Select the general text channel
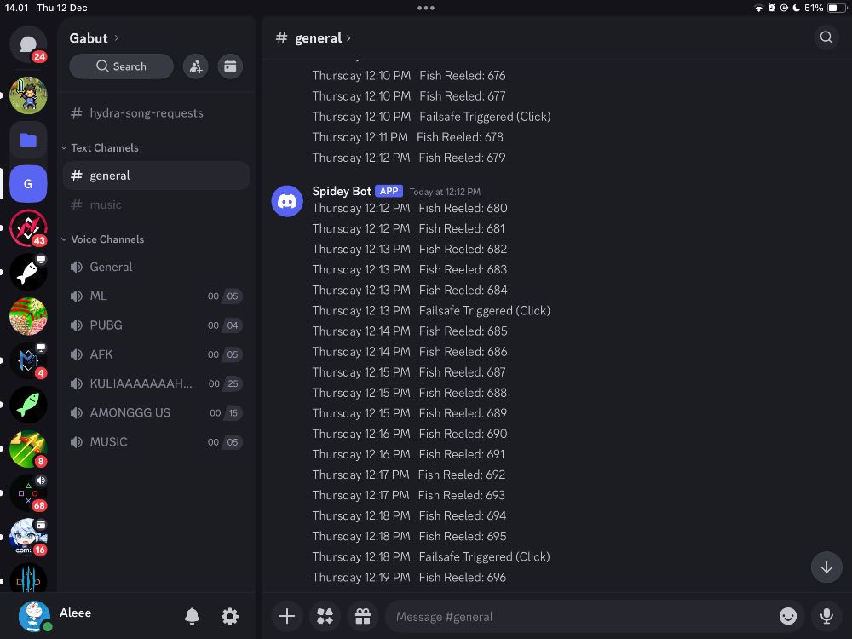 click(x=156, y=176)
